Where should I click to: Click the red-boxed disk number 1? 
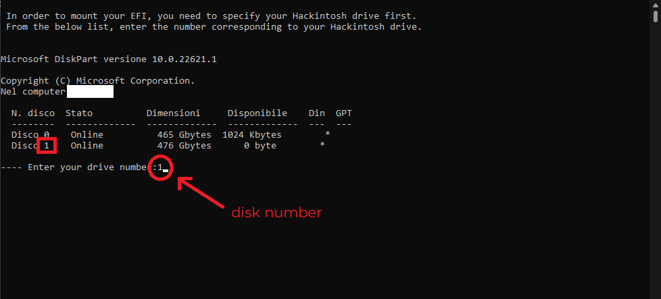click(47, 146)
